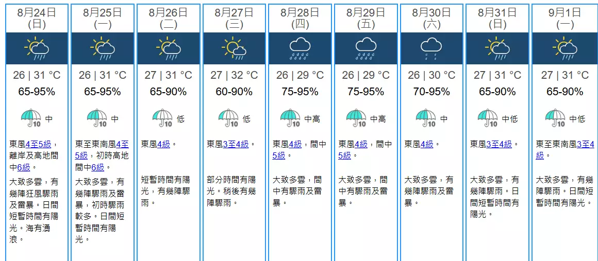The height and width of the screenshot is (261, 598).
Task: Click the Aug 30 light rain cloud icon
Action: pos(431,48)
